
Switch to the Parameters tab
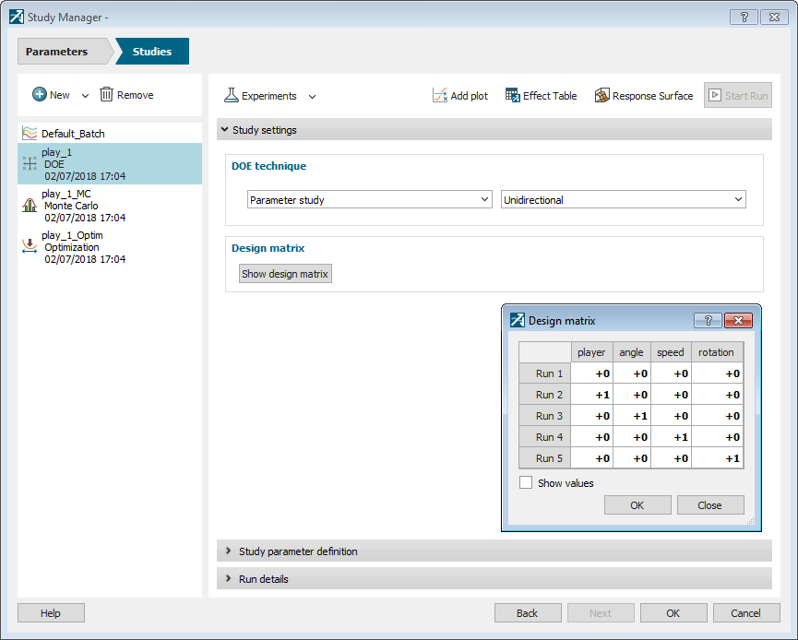click(x=64, y=52)
